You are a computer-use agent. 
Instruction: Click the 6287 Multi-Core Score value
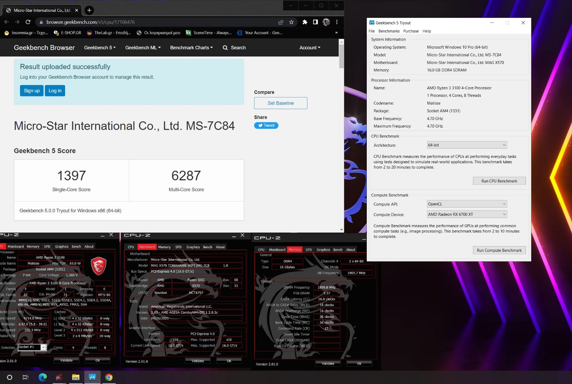click(x=186, y=176)
